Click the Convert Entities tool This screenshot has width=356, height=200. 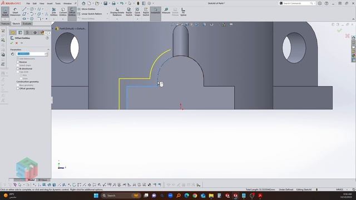pos(63,12)
